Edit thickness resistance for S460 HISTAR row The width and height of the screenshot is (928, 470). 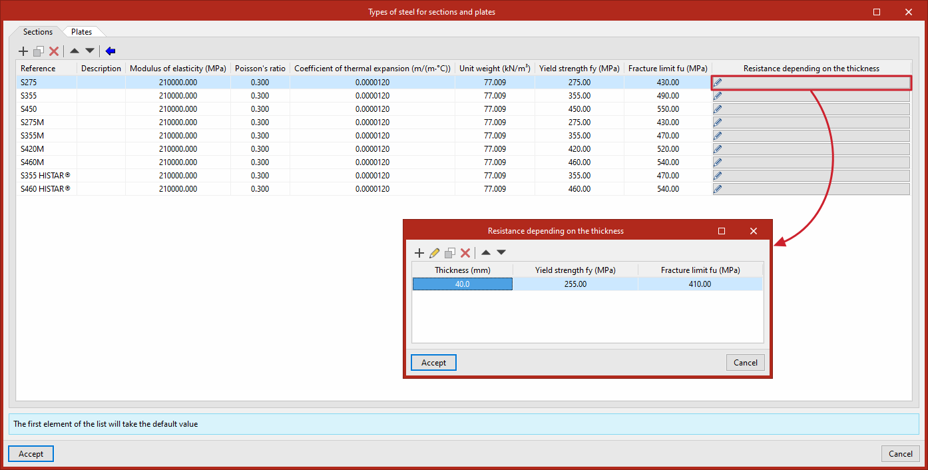coord(811,189)
